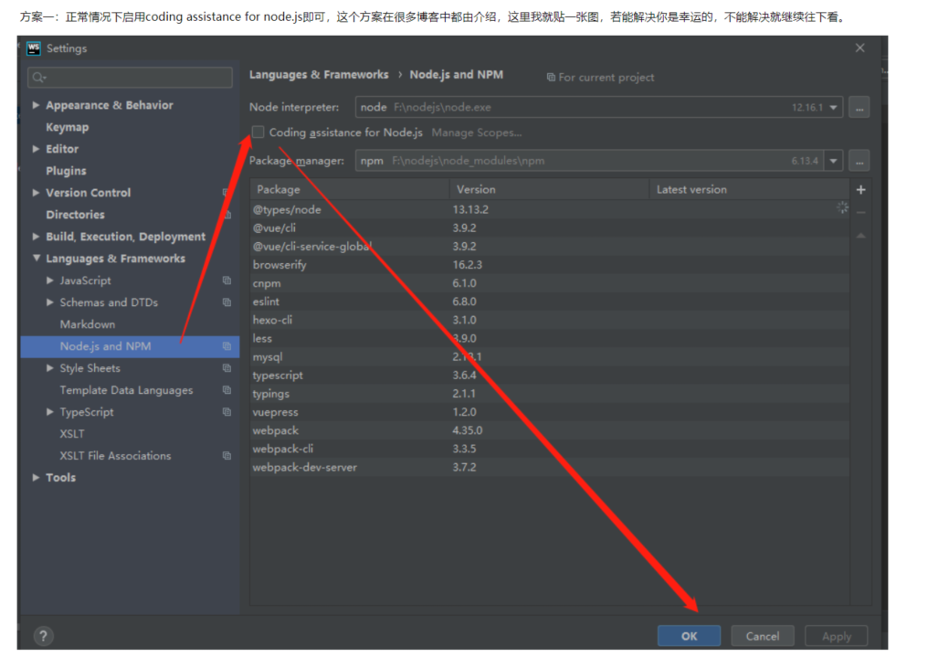Screen dimensions: 949x667
Task: Click the project-scope icon beside Template Data Languages
Action: tap(227, 390)
